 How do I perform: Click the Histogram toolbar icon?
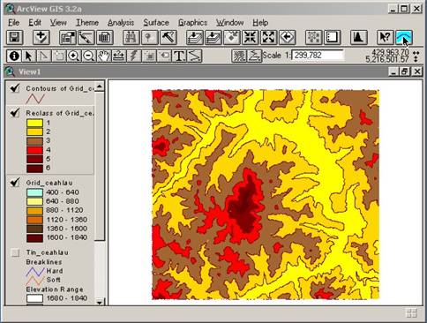pyautogui.click(x=358, y=37)
